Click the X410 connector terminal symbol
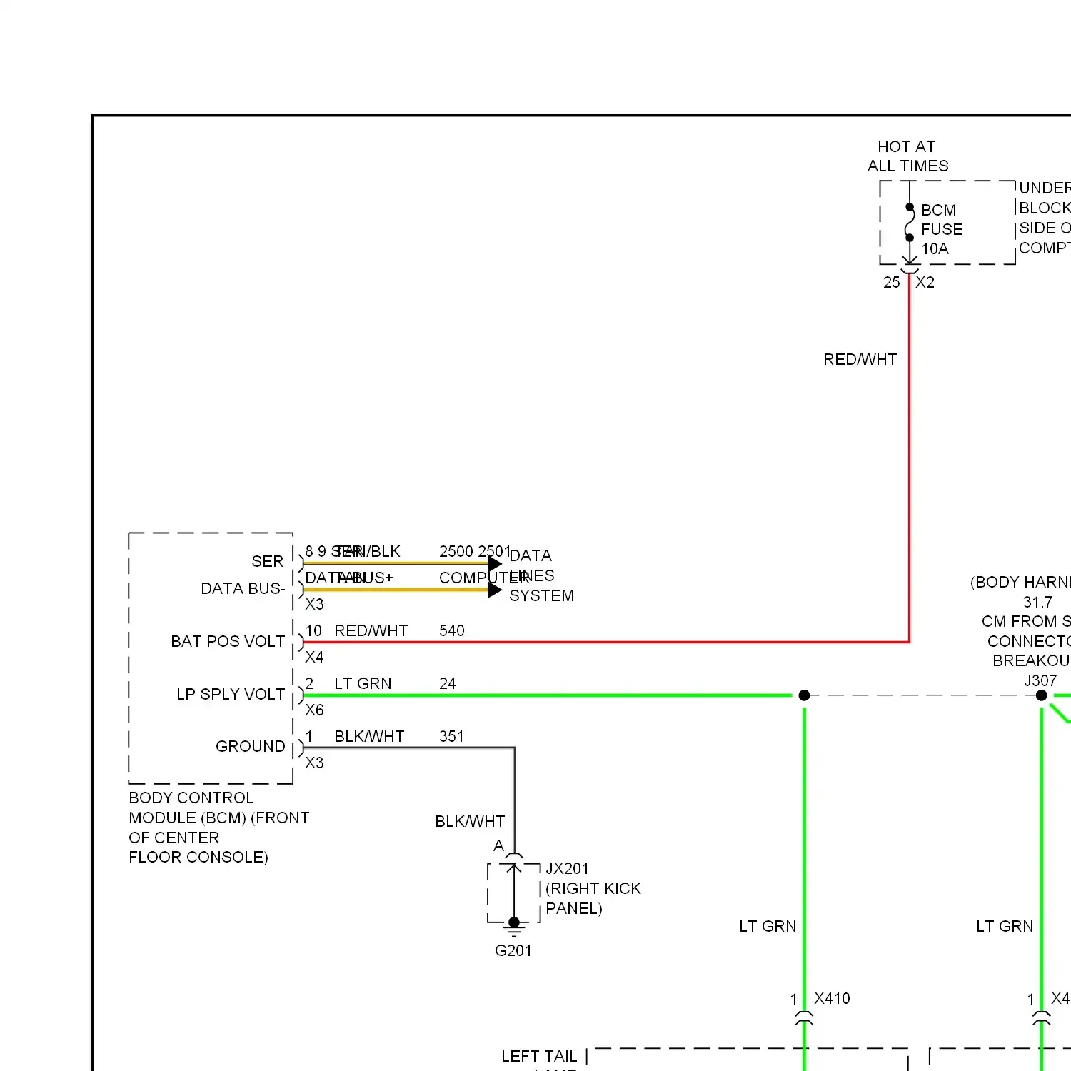Viewport: 1071px width, 1071px height. 804,1019
